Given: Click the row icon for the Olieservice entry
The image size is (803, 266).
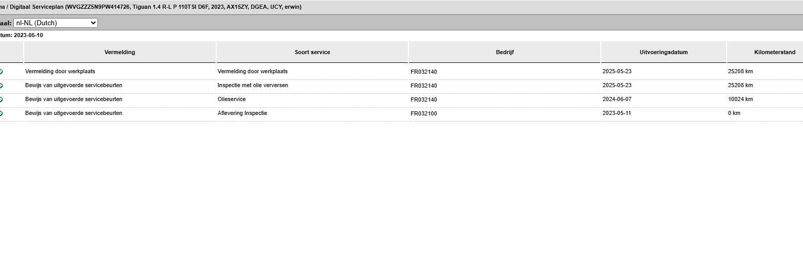Looking at the screenshot, I should [x=2, y=99].
